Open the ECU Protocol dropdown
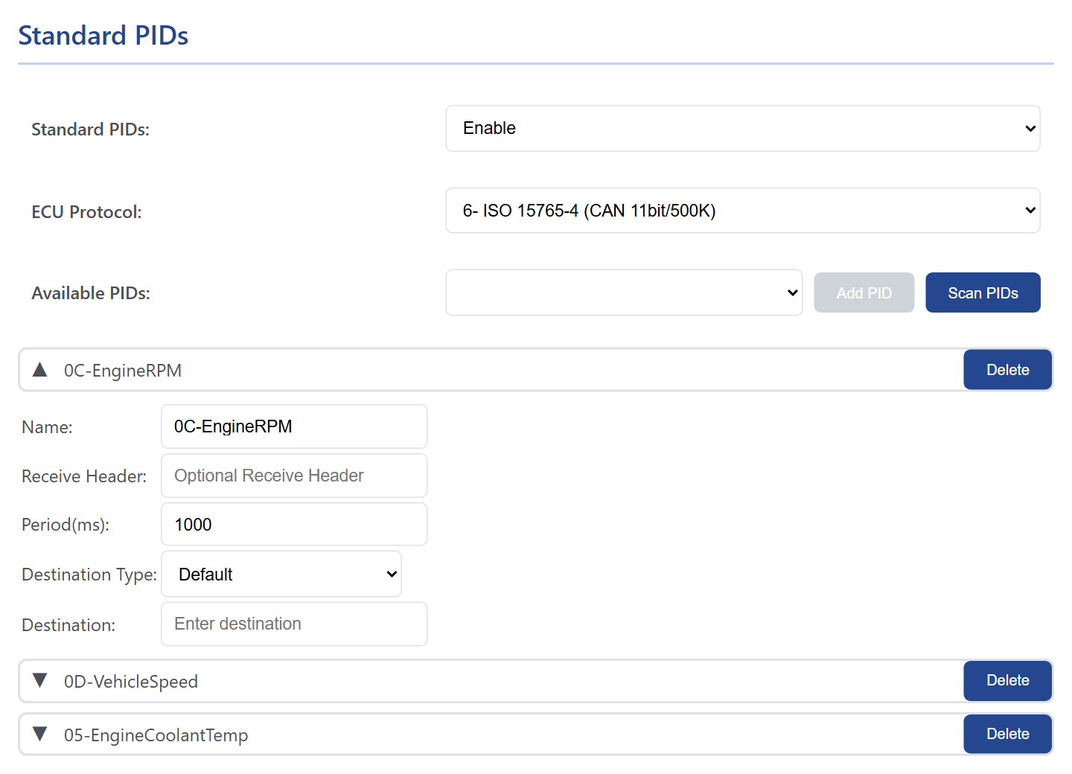The width and height of the screenshot is (1072, 774). pyautogui.click(x=743, y=211)
